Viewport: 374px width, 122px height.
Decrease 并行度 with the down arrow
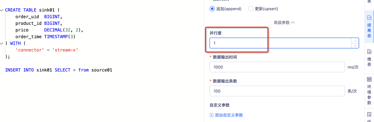pos(355,45)
